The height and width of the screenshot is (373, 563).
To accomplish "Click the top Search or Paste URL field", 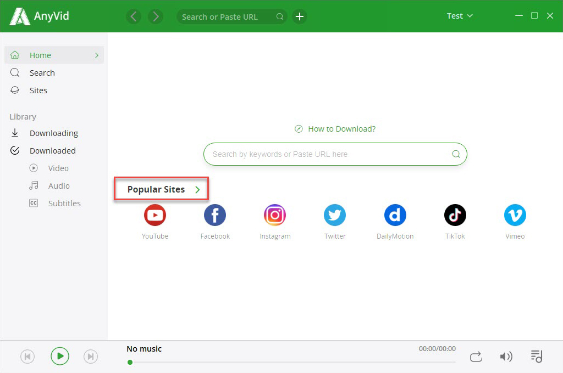I will click(231, 16).
